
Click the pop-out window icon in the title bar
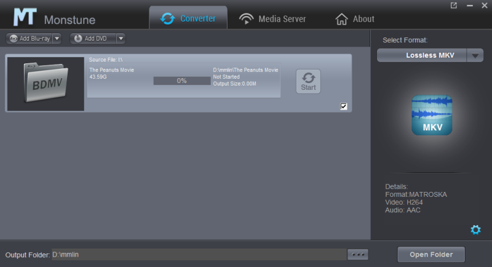(x=454, y=6)
